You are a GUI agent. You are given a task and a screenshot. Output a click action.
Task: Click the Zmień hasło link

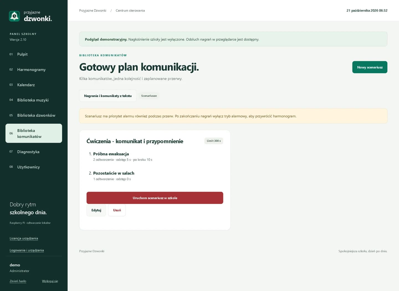click(x=18, y=281)
